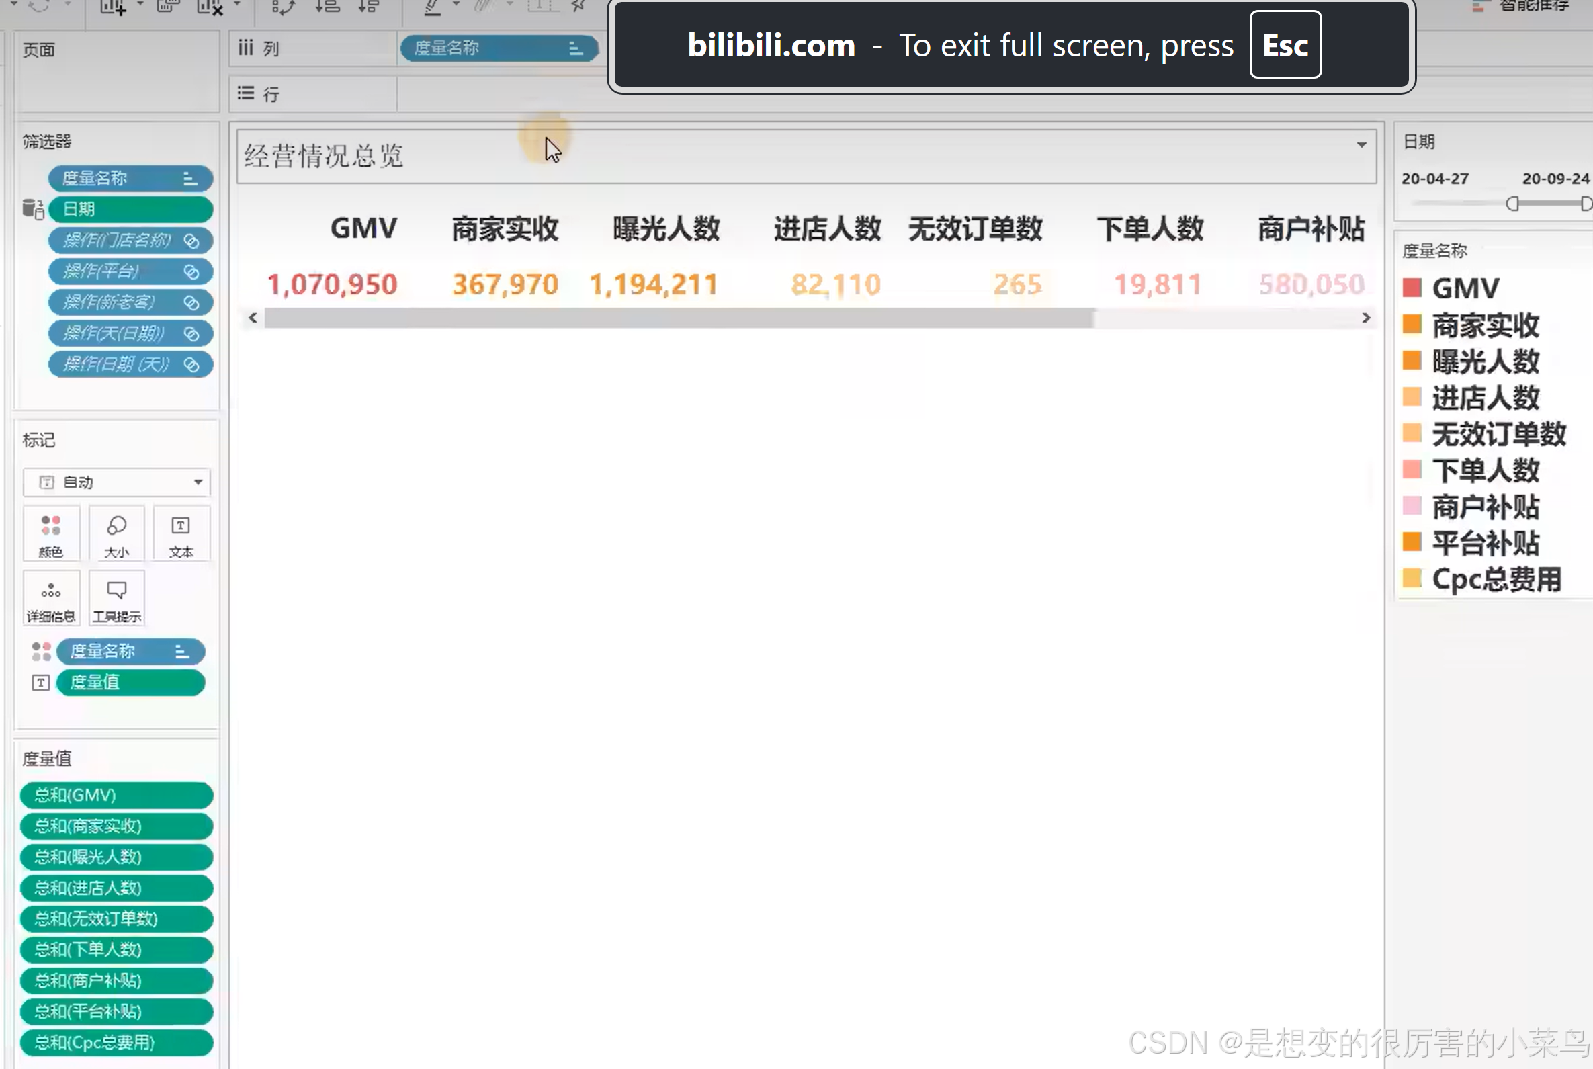1593x1069 pixels.
Task: Click the Sort Descending toolbar icon
Action: click(369, 7)
